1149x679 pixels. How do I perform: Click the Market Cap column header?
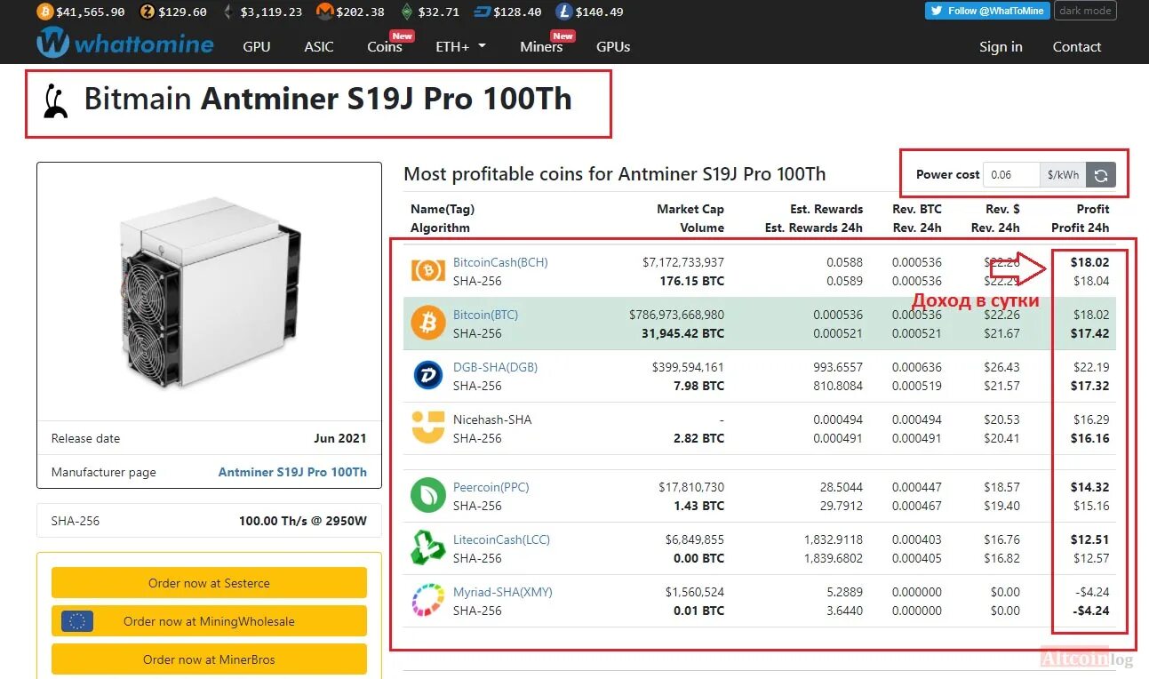[690, 209]
